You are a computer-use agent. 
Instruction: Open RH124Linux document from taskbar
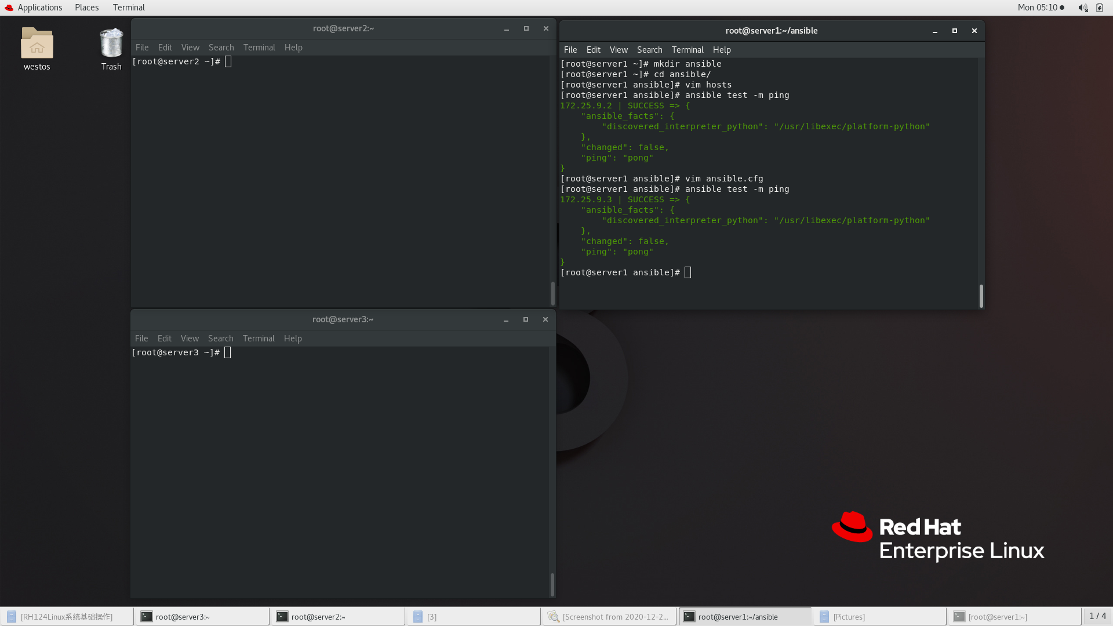(x=67, y=617)
